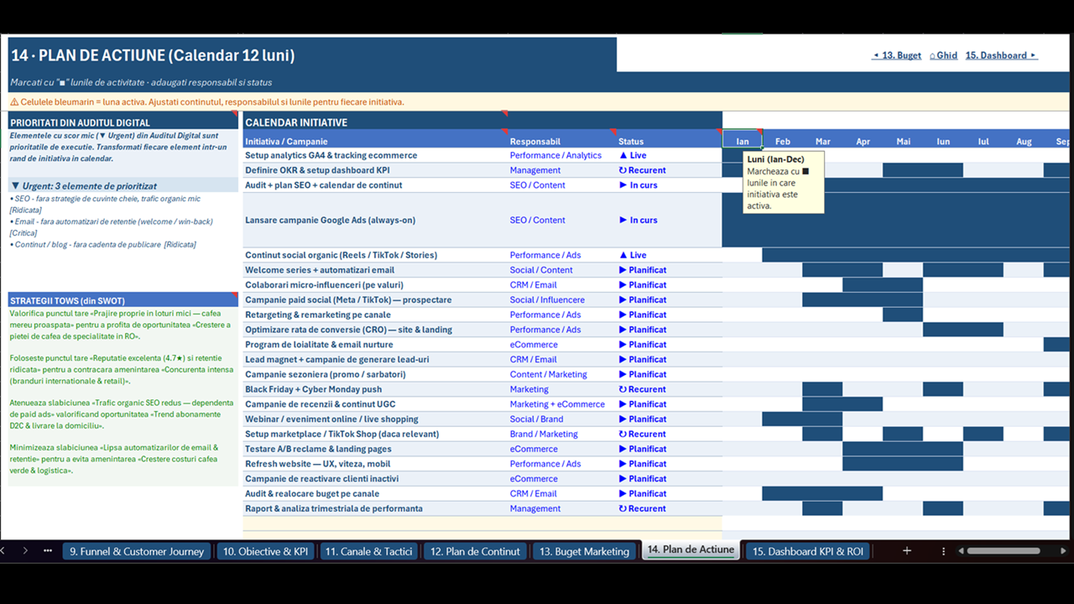
Task: Select Retargeting & remarketing pe canale cell
Action: [x=375, y=315]
